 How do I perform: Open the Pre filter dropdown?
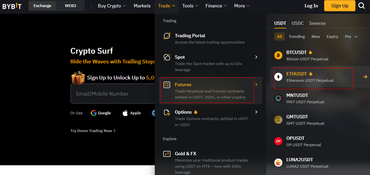click(x=351, y=37)
